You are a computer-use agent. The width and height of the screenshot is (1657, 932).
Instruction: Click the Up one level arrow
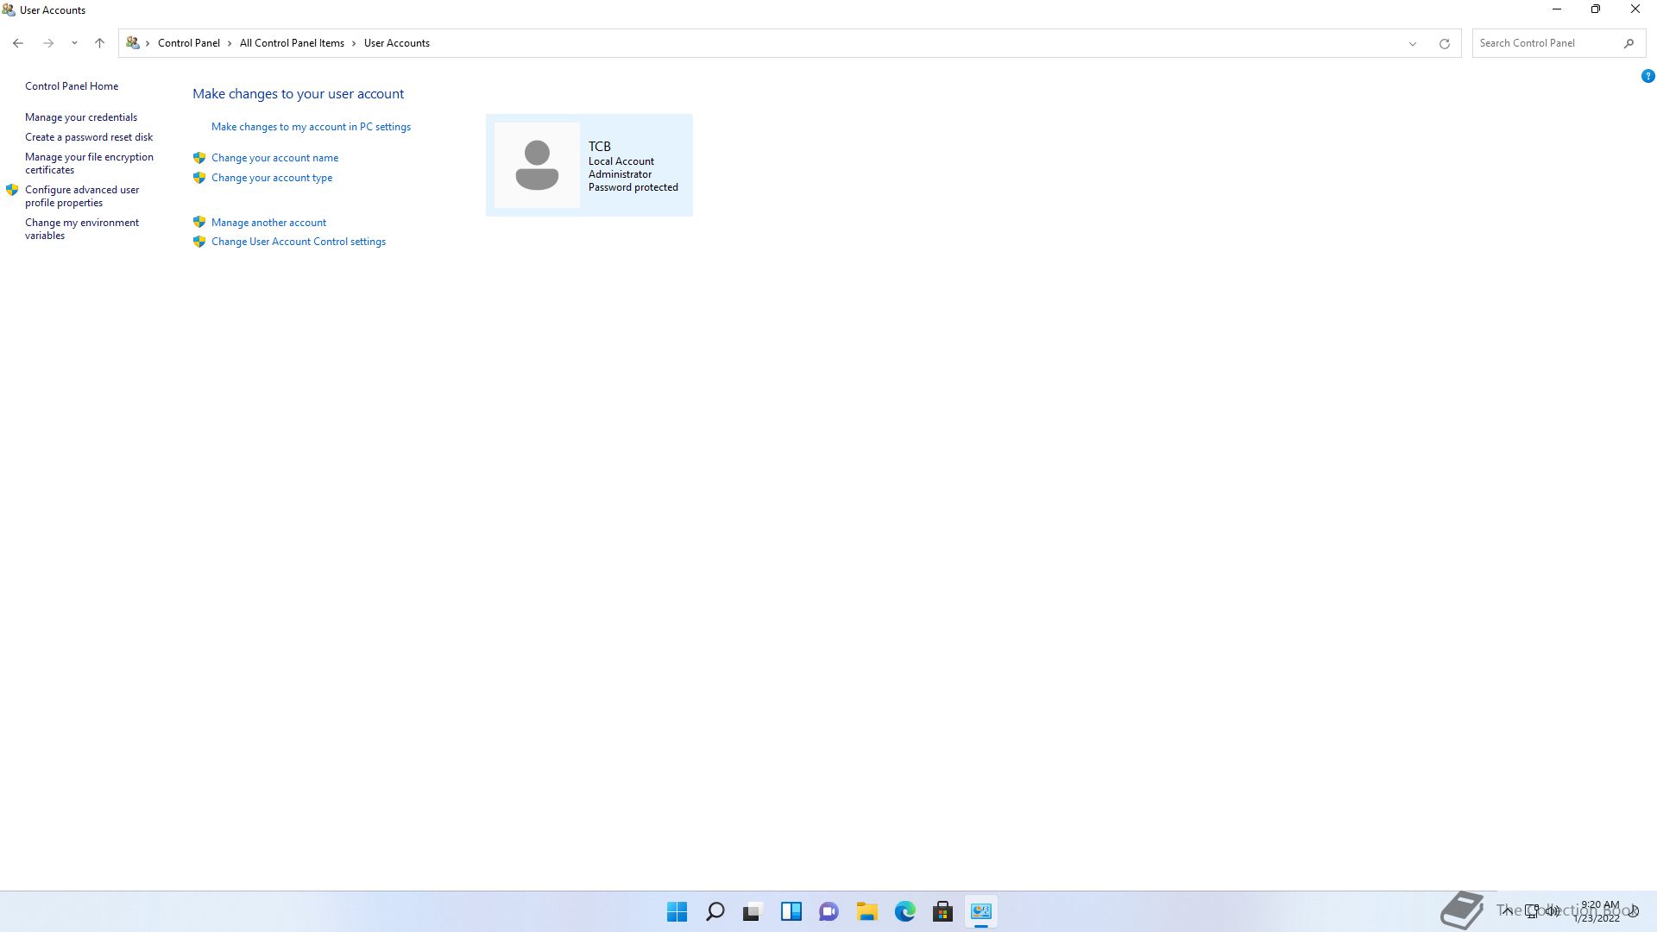point(99,43)
